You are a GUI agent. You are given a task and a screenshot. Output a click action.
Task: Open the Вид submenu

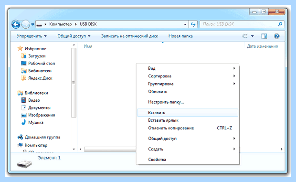(x=188, y=68)
